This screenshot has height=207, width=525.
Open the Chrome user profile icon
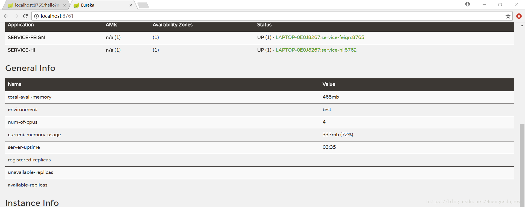click(468, 4)
